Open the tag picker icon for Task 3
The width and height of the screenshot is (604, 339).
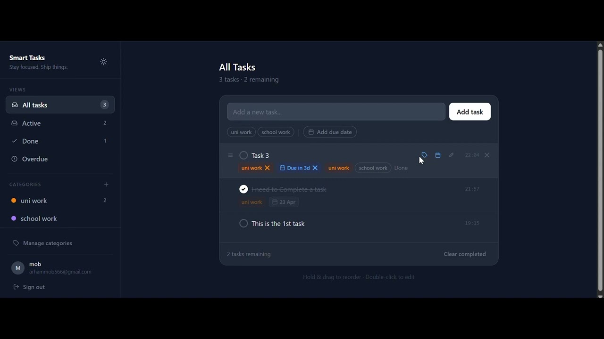pyautogui.click(x=424, y=155)
